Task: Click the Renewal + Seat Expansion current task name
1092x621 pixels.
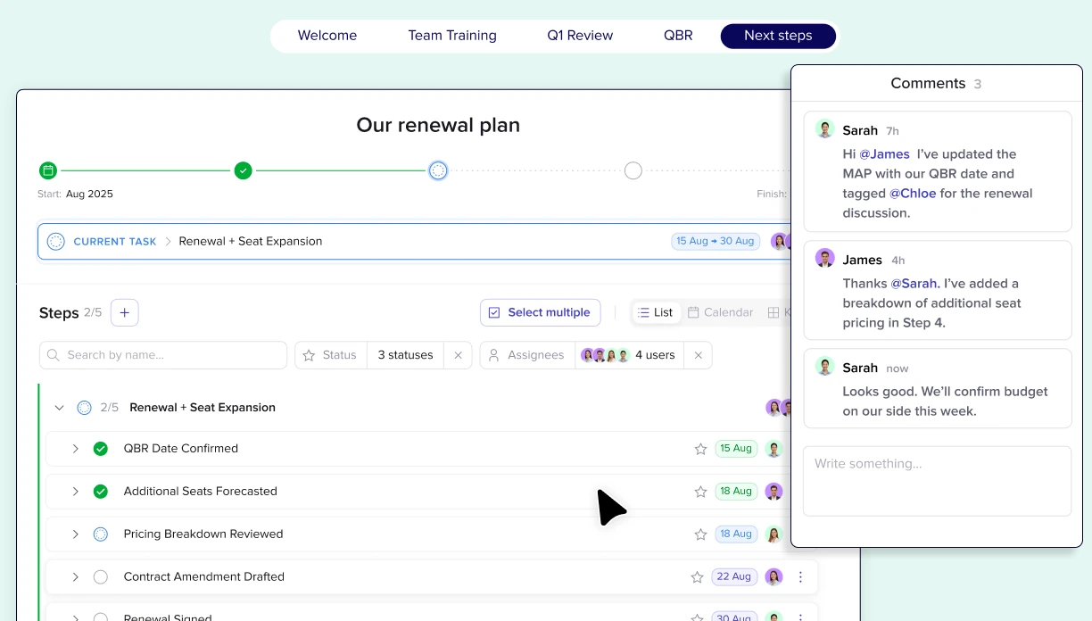Action: pos(251,241)
